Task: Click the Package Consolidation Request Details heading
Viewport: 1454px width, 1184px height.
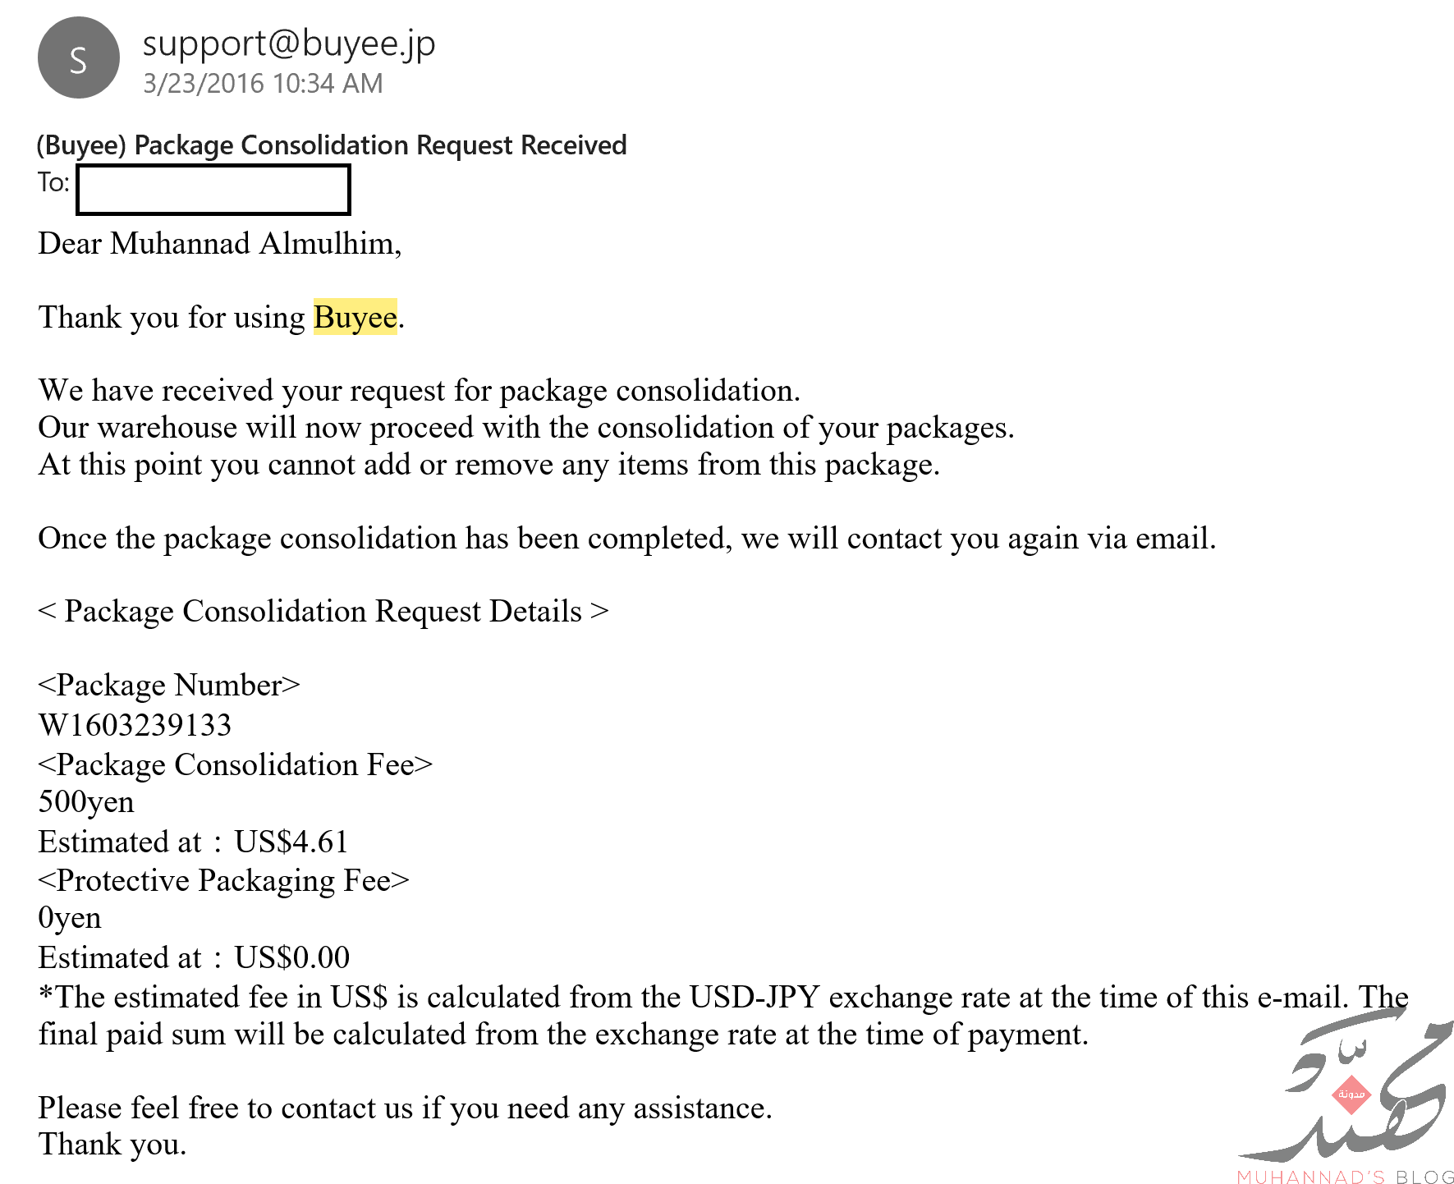Action: pyautogui.click(x=323, y=612)
